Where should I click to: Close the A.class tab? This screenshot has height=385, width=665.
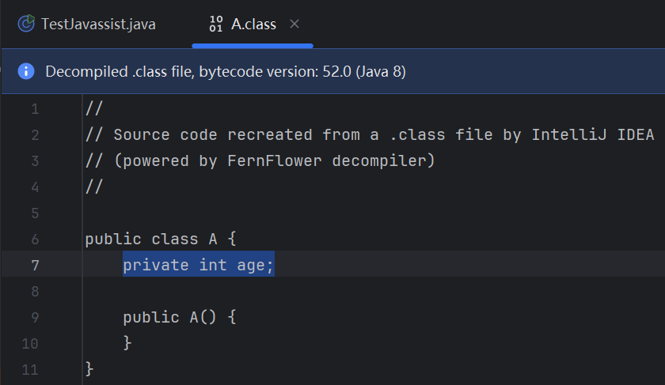[294, 25]
